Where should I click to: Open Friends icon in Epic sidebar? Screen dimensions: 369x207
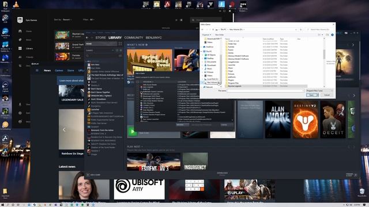(x=20, y=57)
